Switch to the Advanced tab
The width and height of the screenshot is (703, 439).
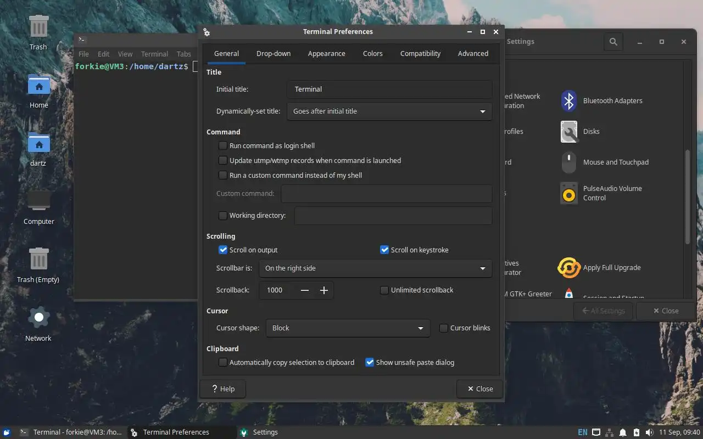[473, 54]
